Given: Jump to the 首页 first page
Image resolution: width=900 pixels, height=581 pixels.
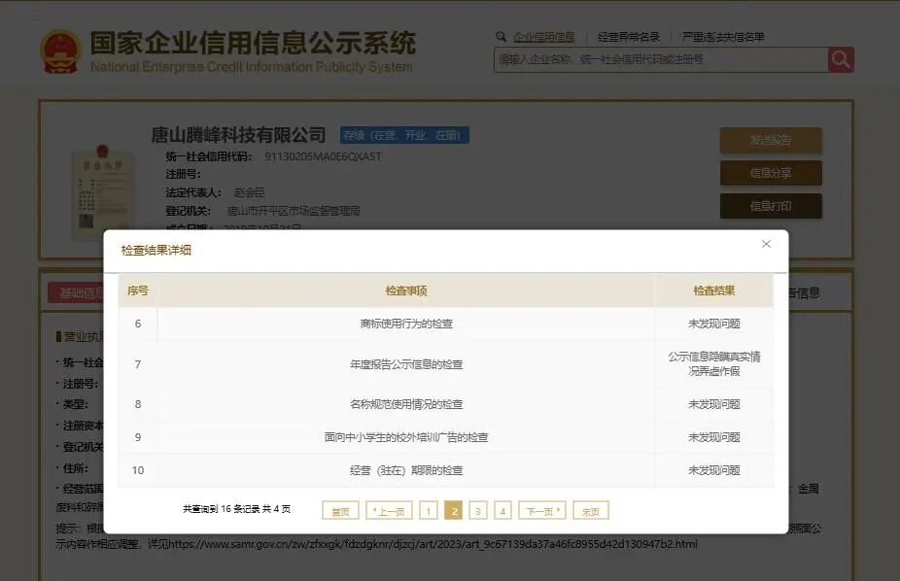Looking at the screenshot, I should tap(339, 509).
